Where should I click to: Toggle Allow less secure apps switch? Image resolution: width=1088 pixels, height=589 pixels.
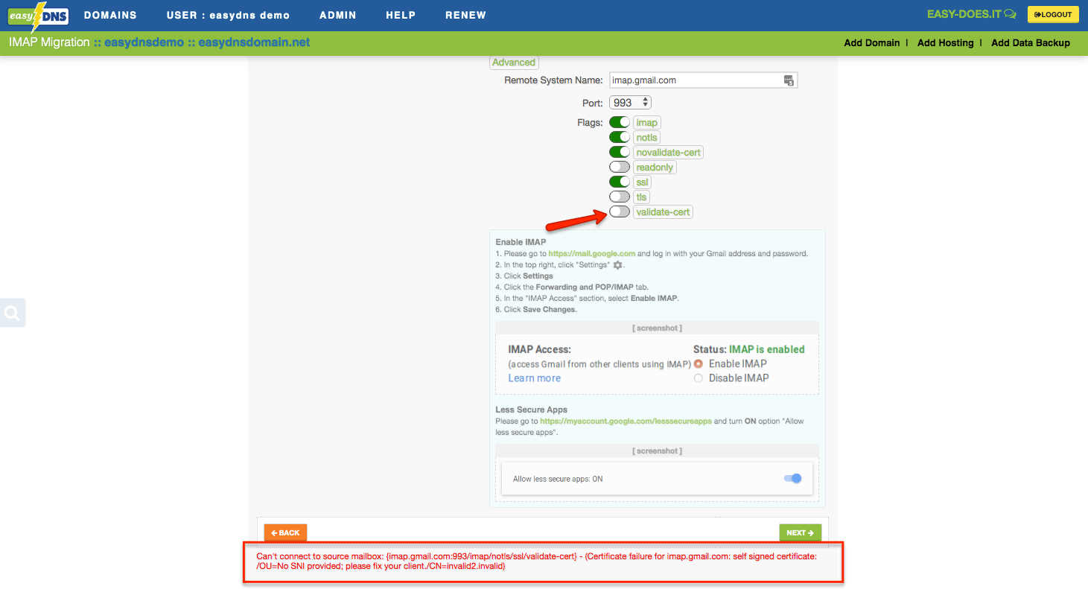(793, 478)
